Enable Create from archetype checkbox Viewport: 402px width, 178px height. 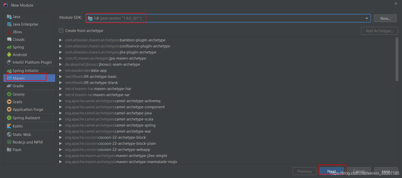(61, 30)
